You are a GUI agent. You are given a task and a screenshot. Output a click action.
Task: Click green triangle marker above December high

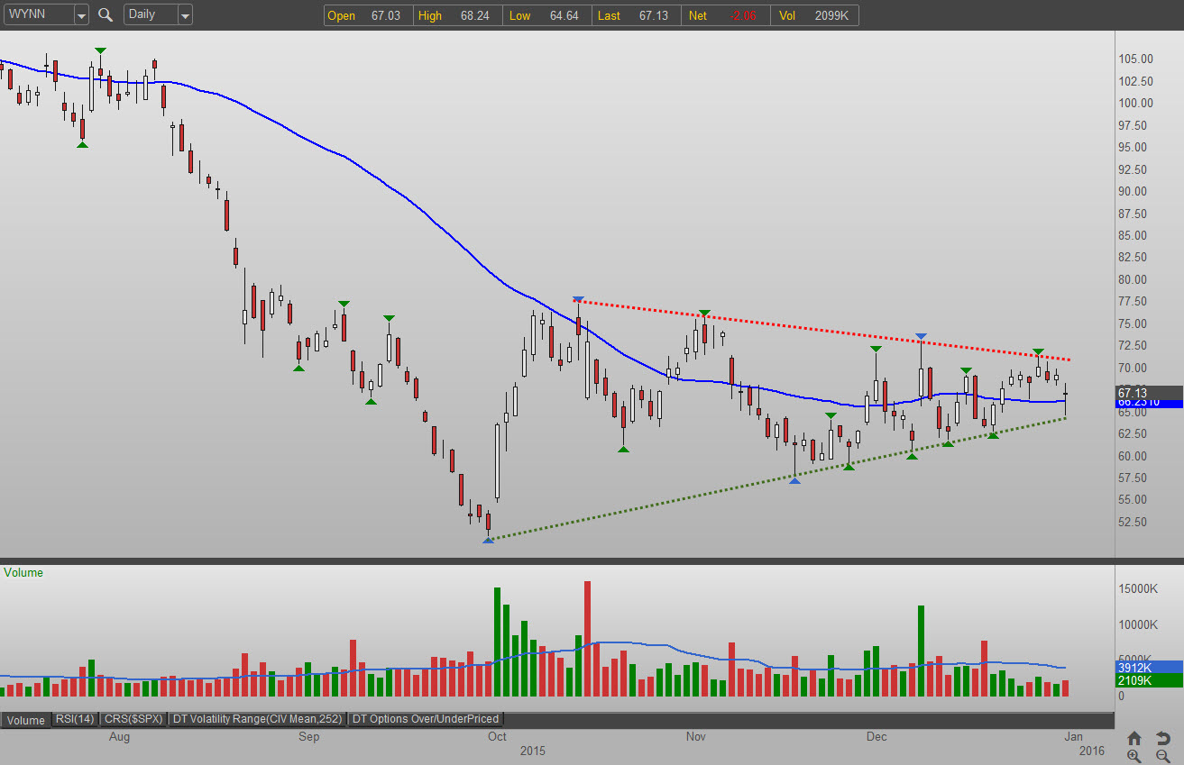point(876,349)
